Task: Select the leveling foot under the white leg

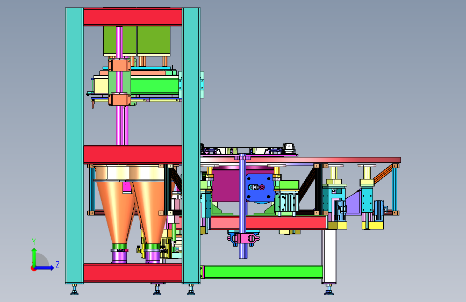Action: tap(329, 290)
